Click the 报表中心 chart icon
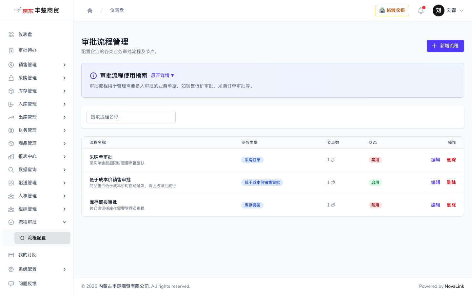 (11, 157)
